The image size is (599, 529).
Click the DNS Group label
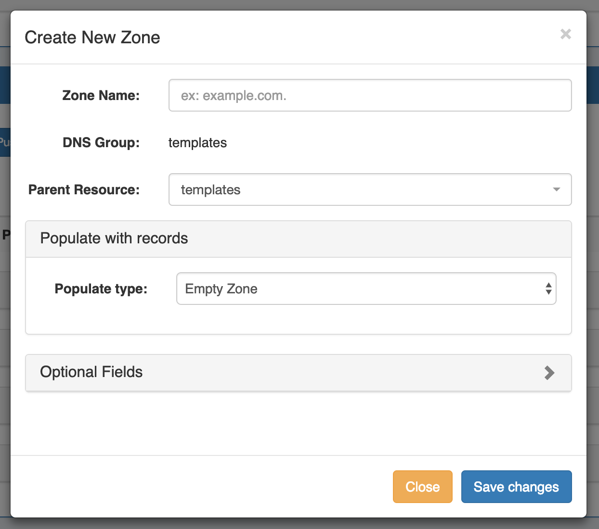(101, 142)
